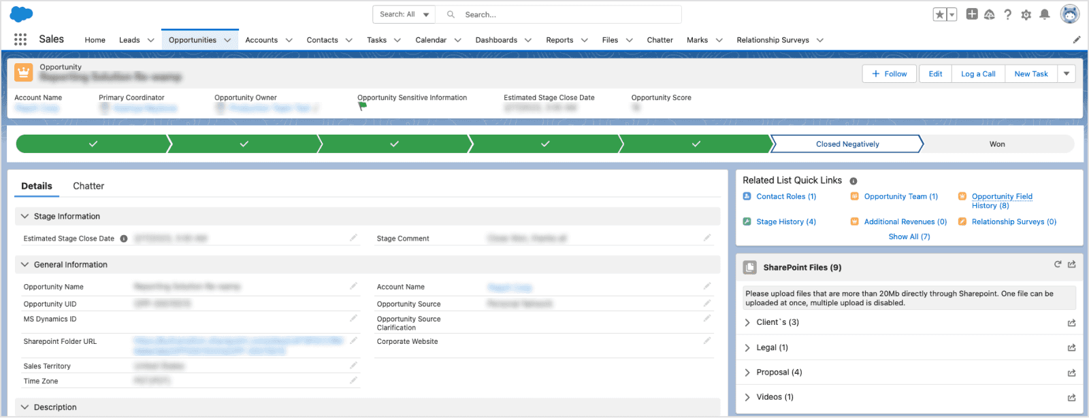
Task: Click the Log a Call button
Action: click(x=978, y=74)
